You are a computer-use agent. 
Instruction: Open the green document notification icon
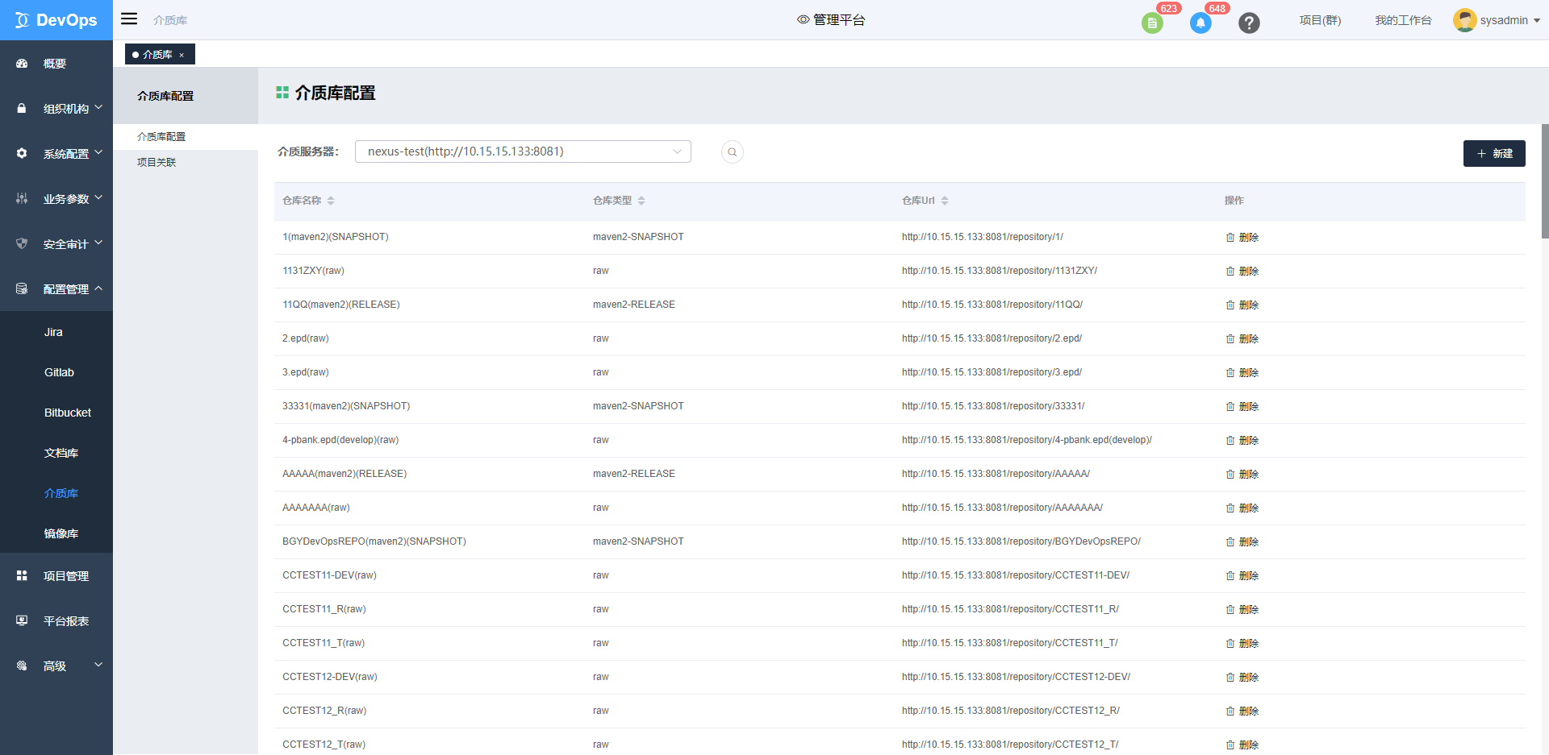point(1152,23)
